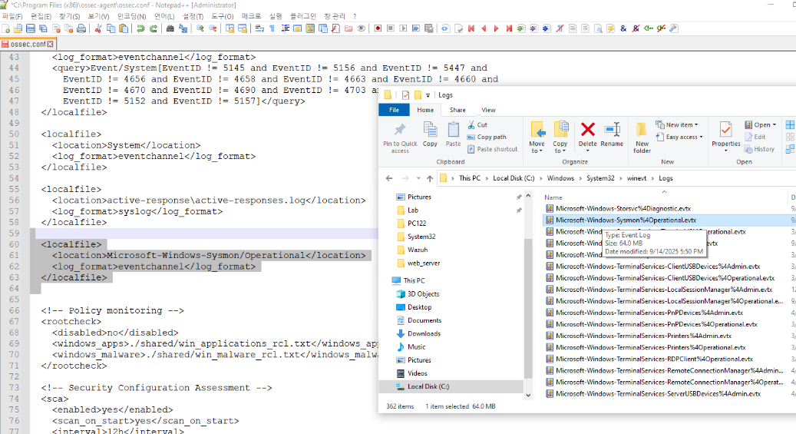Go up one folder with the Up arrow
This screenshot has width=796, height=434.
430,178
